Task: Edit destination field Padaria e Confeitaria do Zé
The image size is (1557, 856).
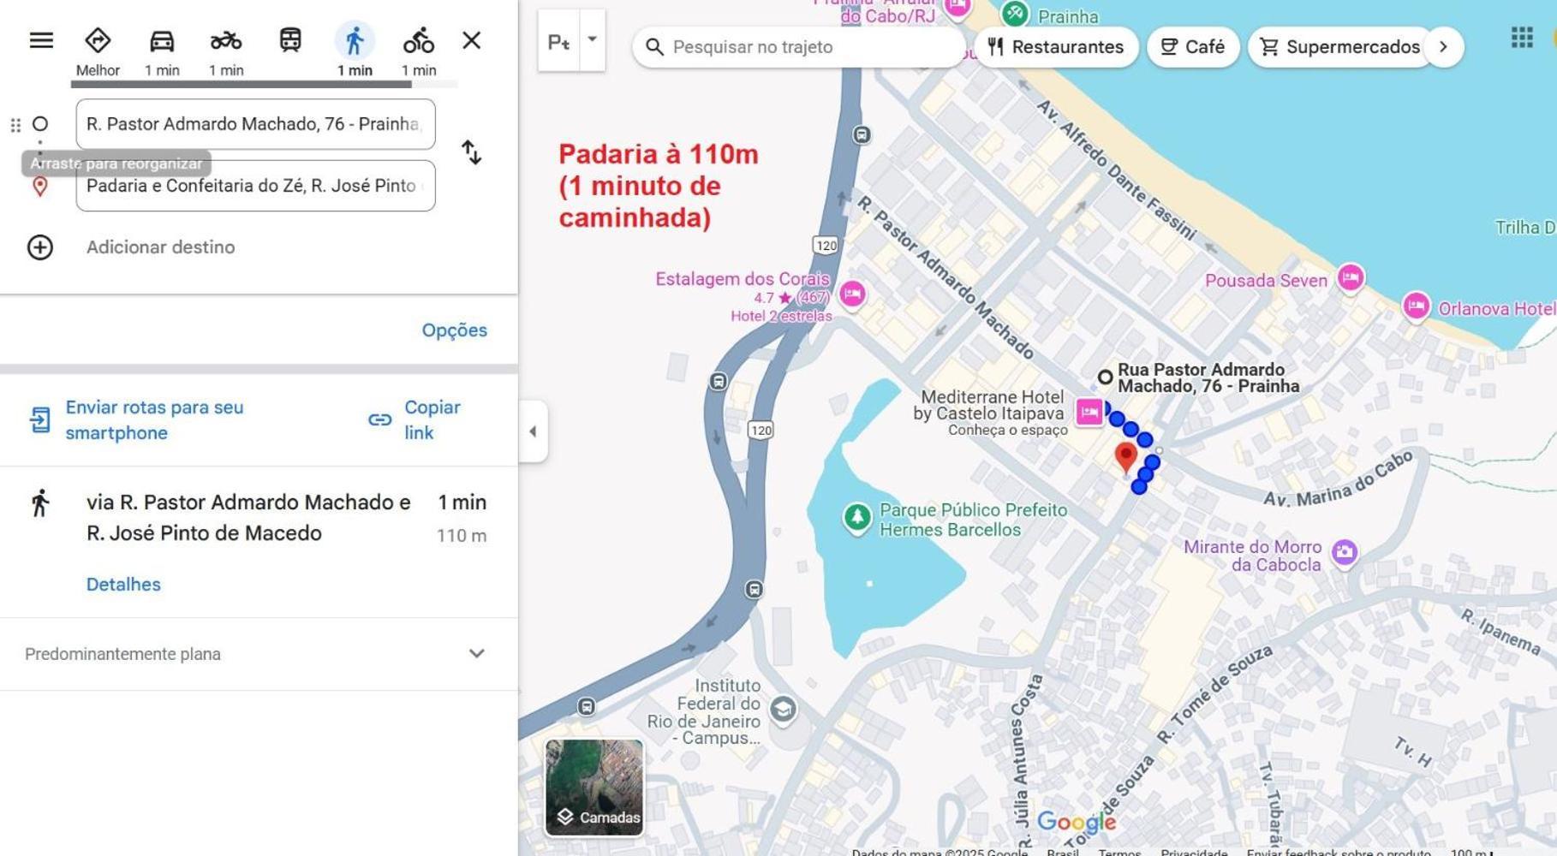Action: pos(255,186)
